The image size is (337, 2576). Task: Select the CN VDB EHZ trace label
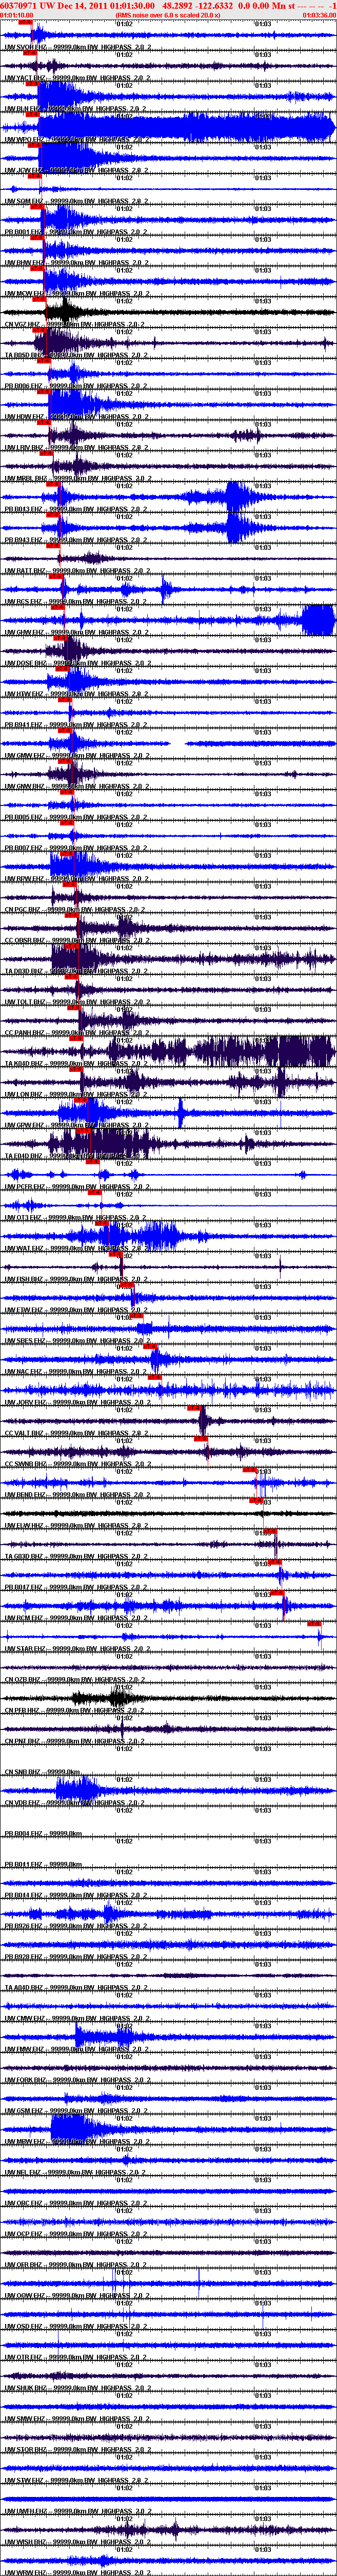[x=76, y=1802]
